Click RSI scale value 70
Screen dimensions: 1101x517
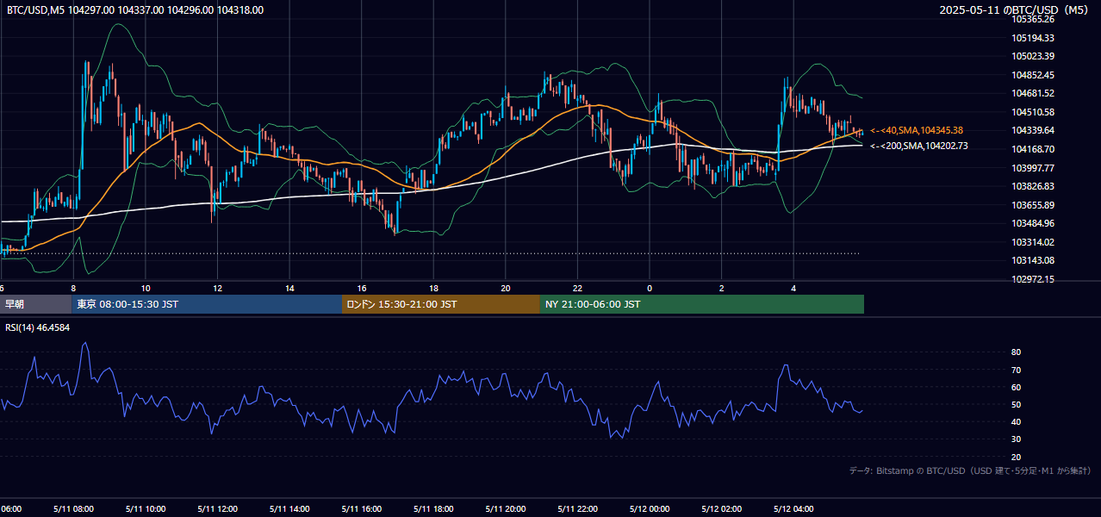(1016, 370)
